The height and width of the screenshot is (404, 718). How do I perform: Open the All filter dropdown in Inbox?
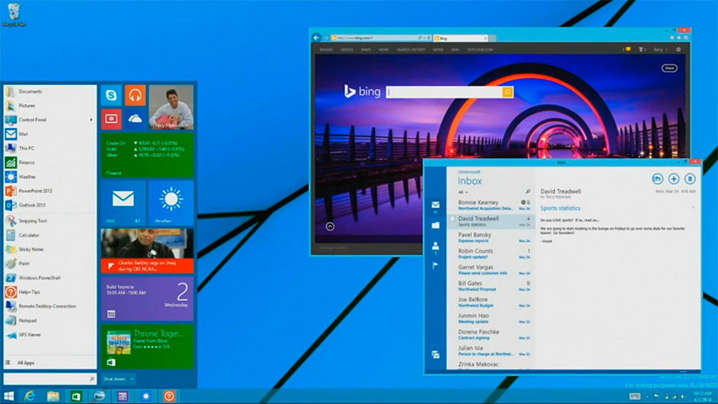pyautogui.click(x=463, y=192)
